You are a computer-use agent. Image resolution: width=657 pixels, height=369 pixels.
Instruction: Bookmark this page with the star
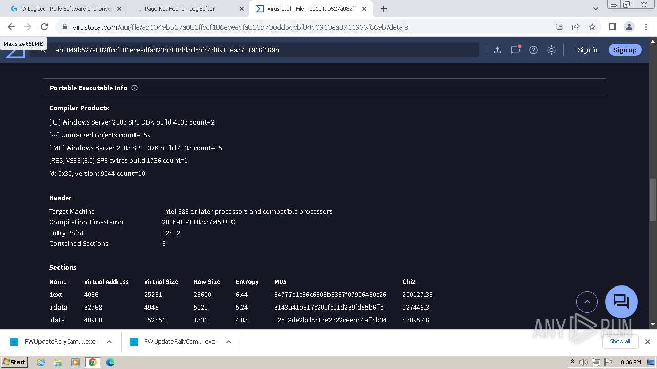pos(592,27)
